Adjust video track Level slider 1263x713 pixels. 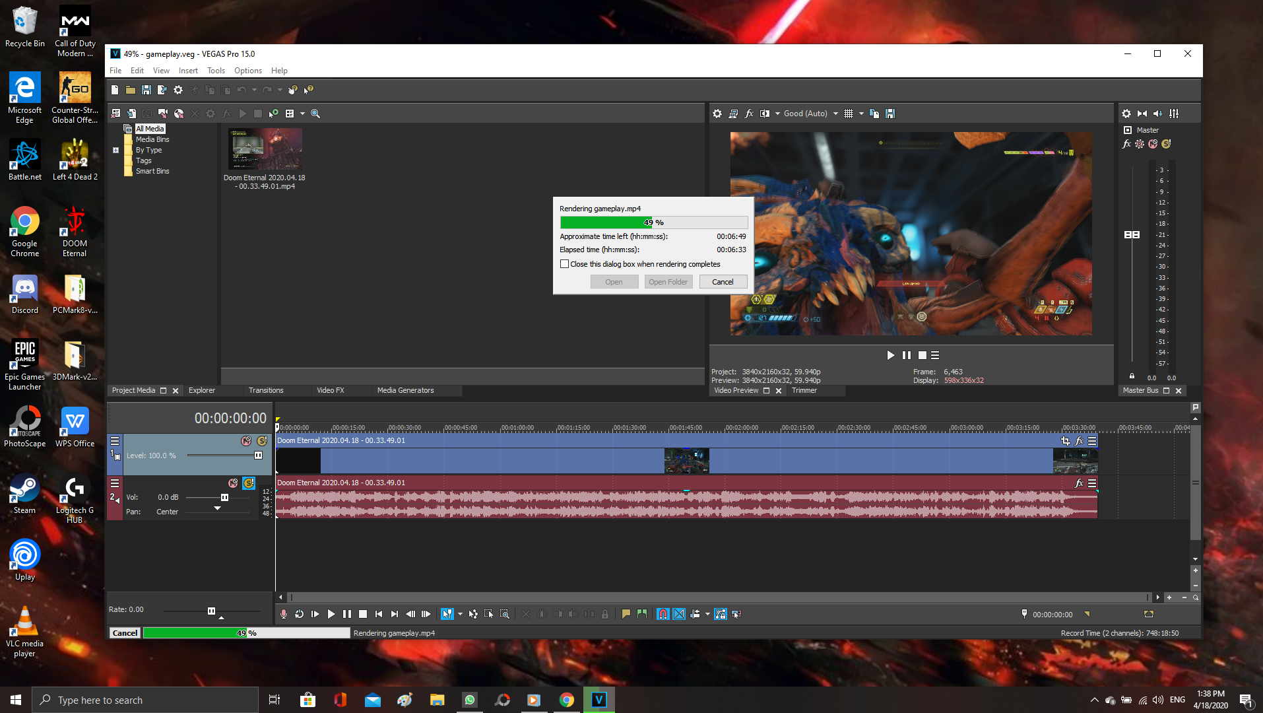click(258, 456)
